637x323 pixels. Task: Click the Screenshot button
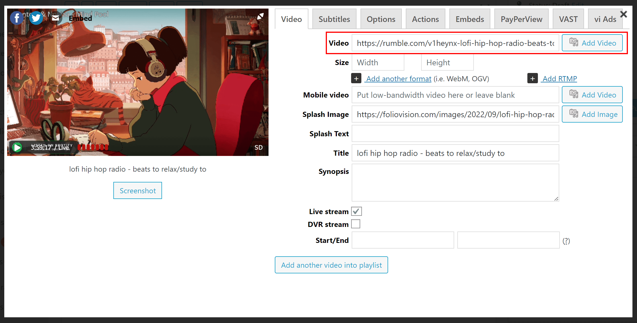[x=138, y=190]
